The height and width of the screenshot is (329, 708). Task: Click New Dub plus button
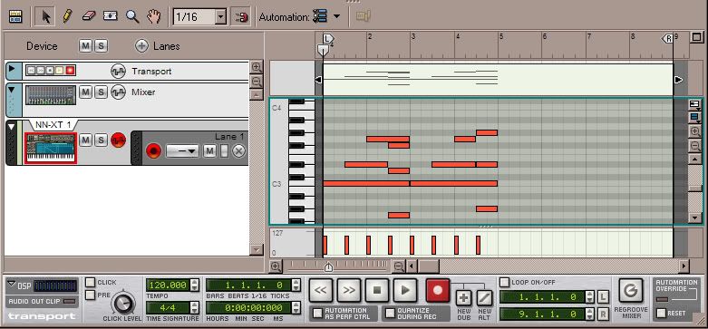[x=464, y=298]
